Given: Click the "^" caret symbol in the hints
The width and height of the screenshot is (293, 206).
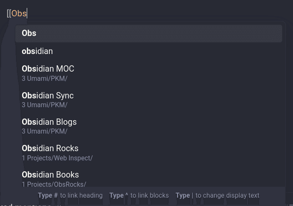Looking at the screenshot, I should click(x=127, y=195).
